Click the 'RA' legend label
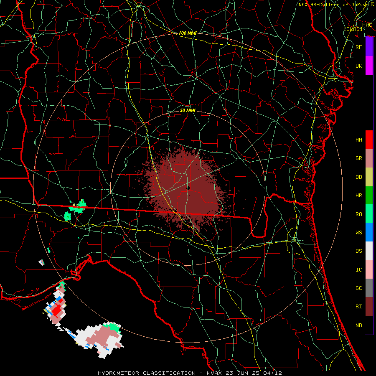376x376 pixels. [x=358, y=214]
